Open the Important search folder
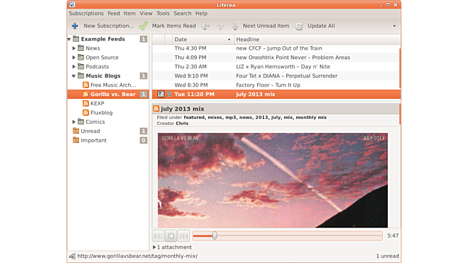This screenshot has height=263, width=468. coord(93,141)
